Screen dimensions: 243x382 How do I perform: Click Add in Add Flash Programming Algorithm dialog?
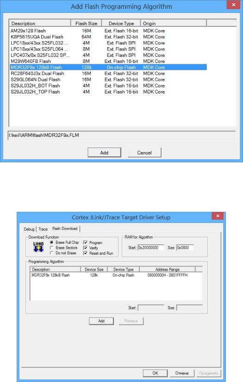click(x=104, y=153)
